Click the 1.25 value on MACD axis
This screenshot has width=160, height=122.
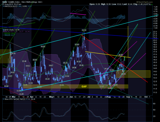[x=155, y=7]
